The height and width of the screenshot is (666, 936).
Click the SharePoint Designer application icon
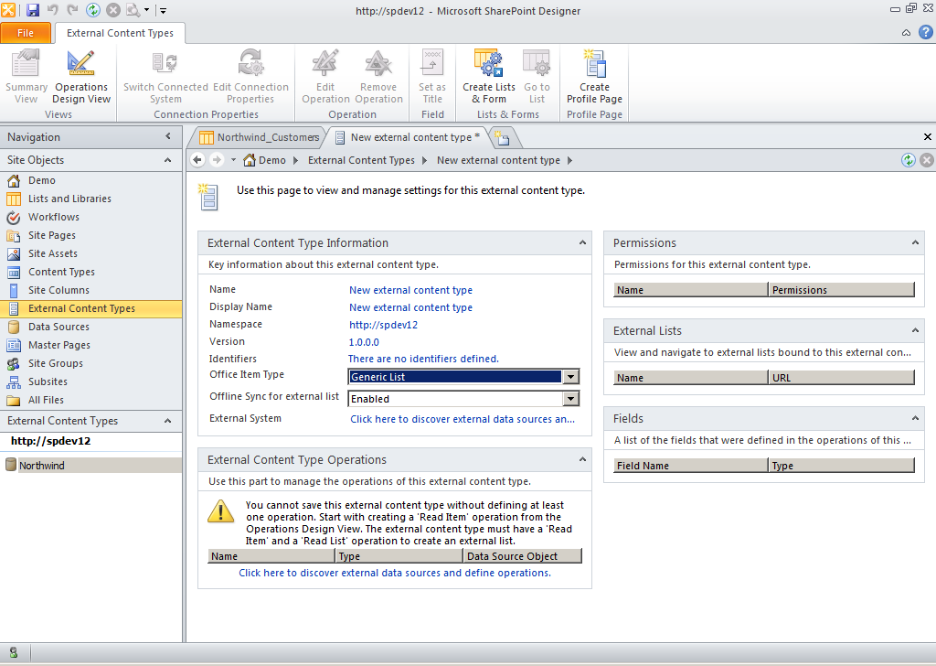point(8,9)
